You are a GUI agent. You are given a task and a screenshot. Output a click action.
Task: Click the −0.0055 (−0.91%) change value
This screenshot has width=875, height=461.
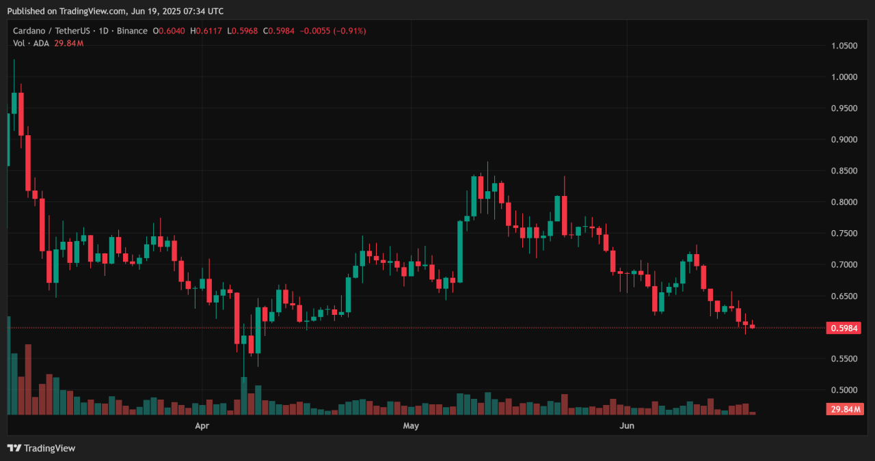coord(334,31)
